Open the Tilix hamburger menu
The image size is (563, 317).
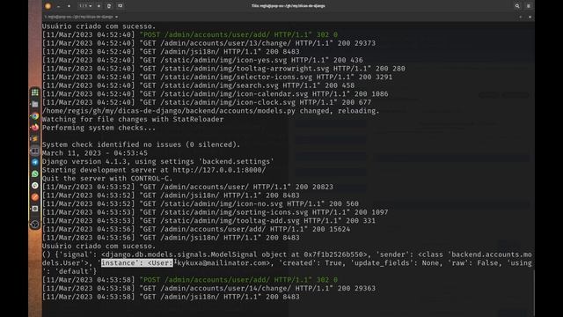click(529, 6)
